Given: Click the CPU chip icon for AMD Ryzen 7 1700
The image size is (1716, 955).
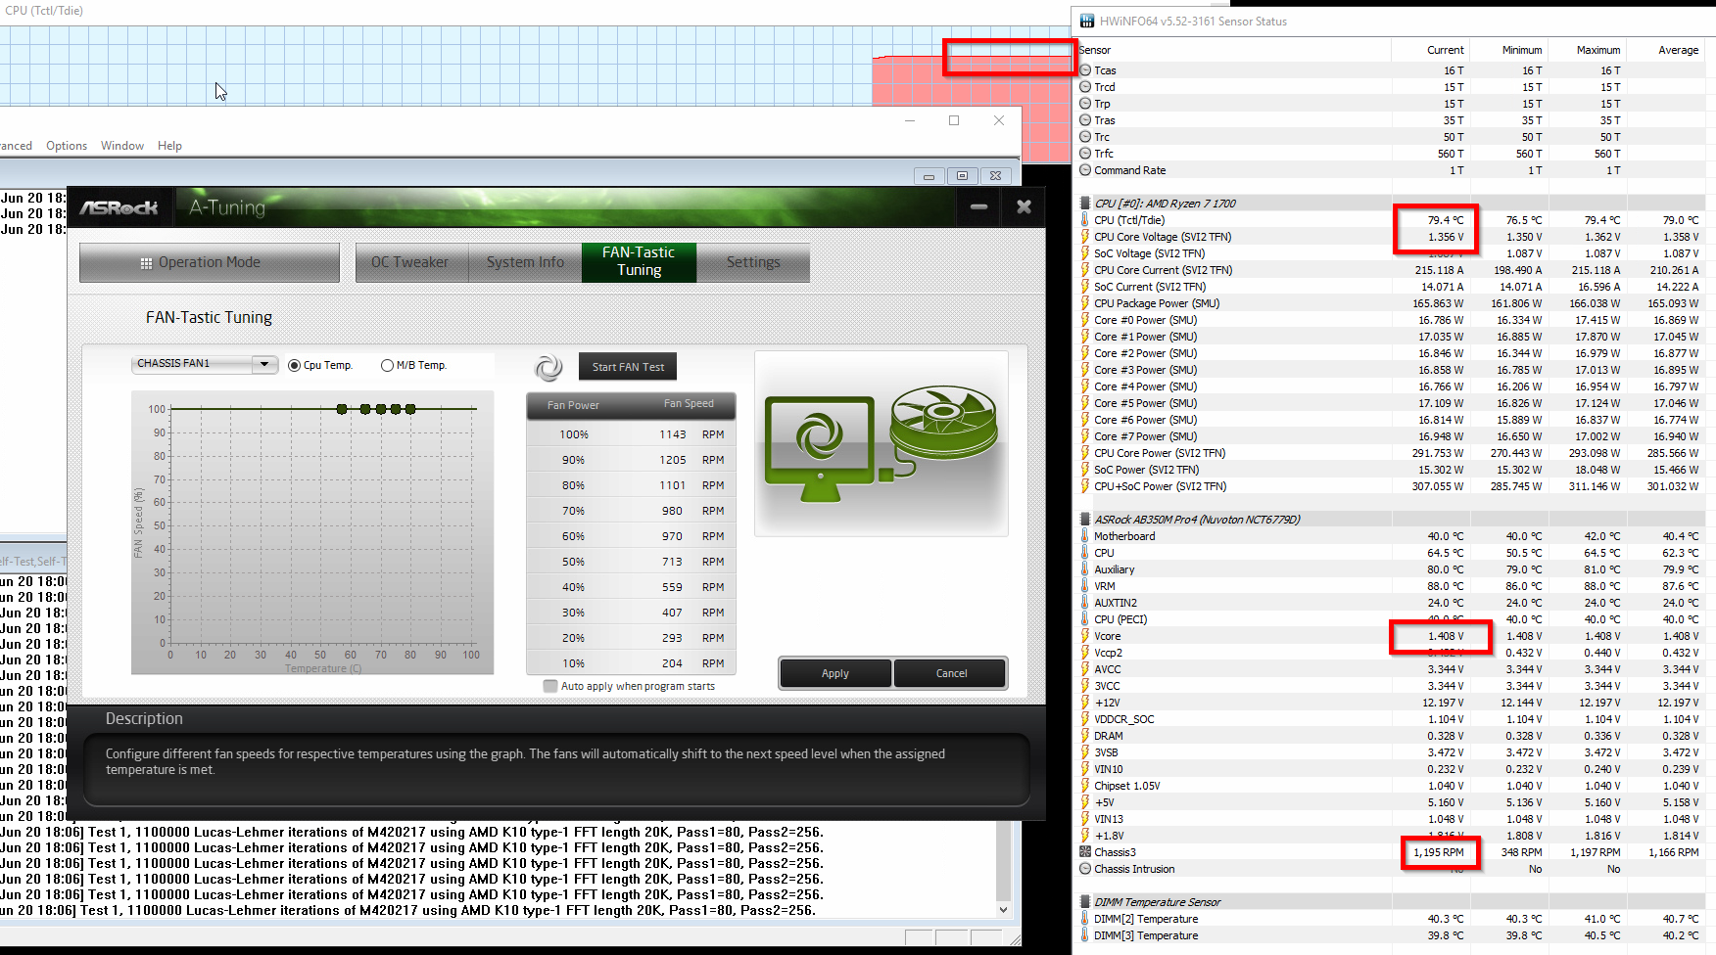Looking at the screenshot, I should coord(1085,204).
